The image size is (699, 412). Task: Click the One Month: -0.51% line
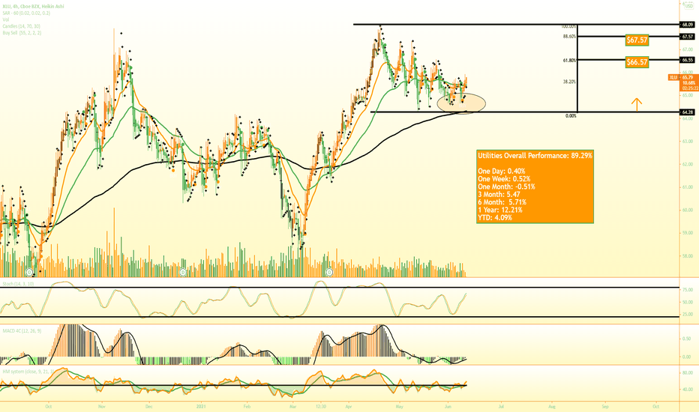[506, 187]
